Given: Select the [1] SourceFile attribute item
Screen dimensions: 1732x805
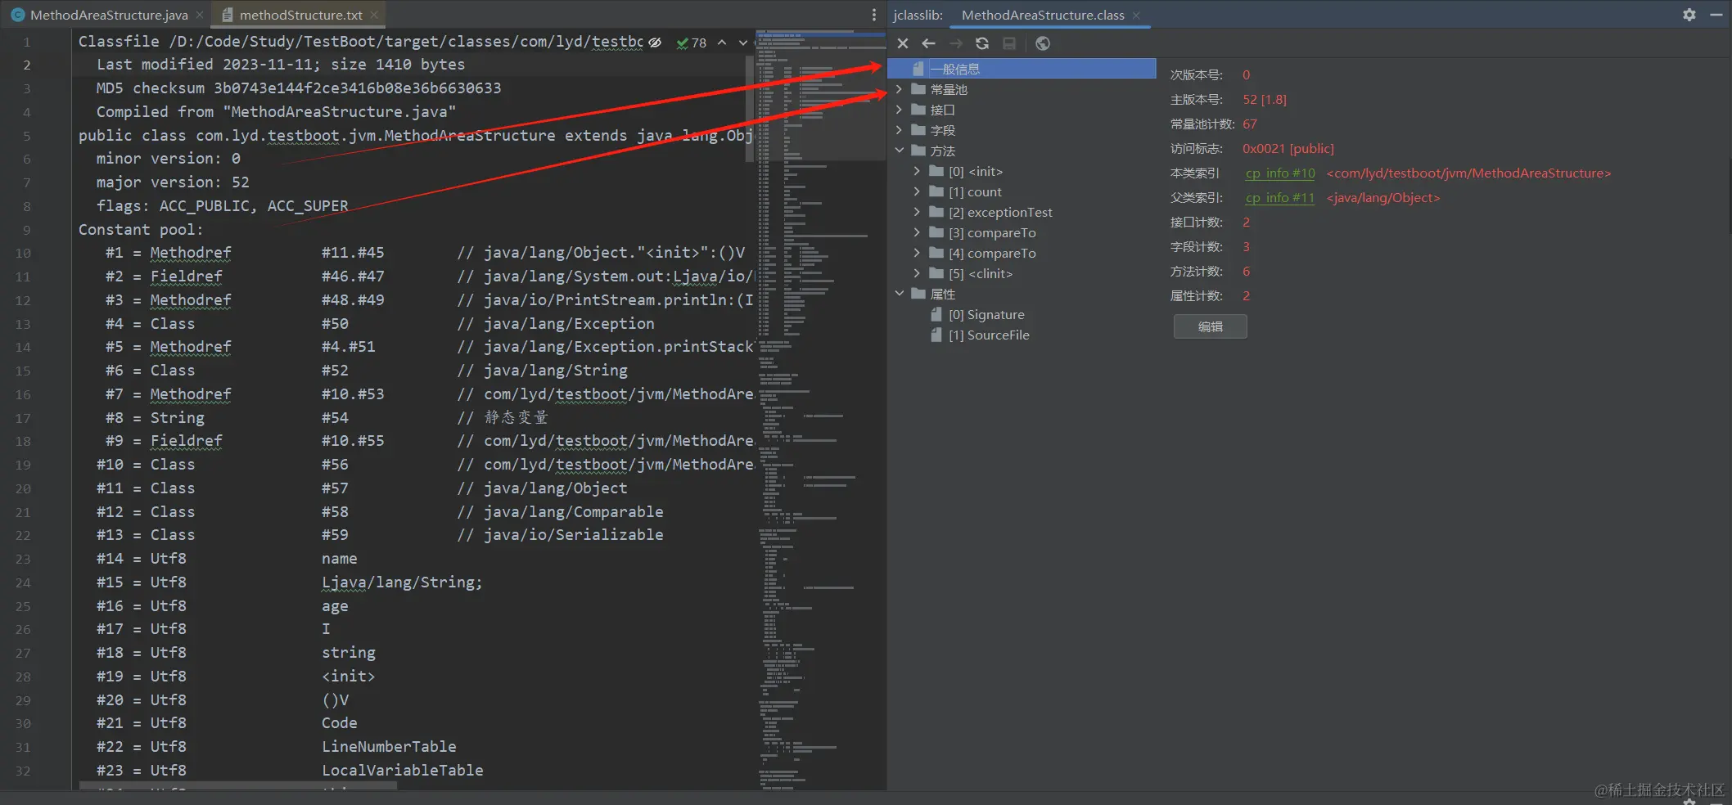Looking at the screenshot, I should tap(989, 335).
